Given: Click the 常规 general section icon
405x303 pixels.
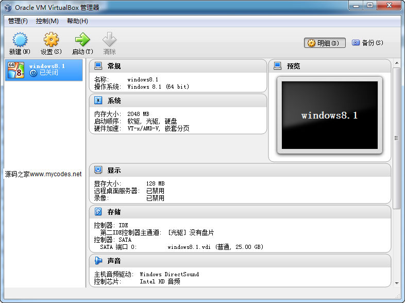Looking at the screenshot, I should (98, 66).
